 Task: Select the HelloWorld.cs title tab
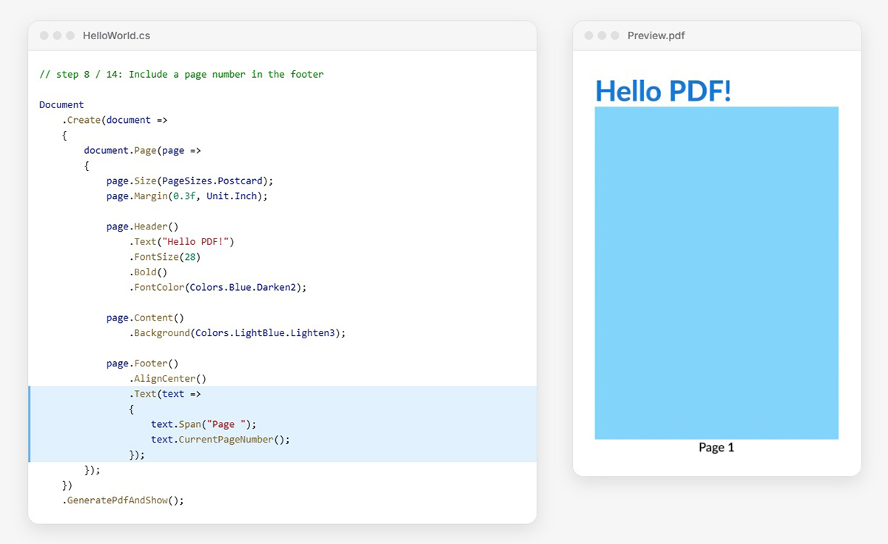click(116, 36)
